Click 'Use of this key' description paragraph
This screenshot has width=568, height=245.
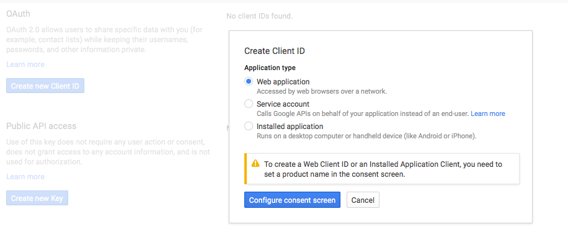(108, 151)
